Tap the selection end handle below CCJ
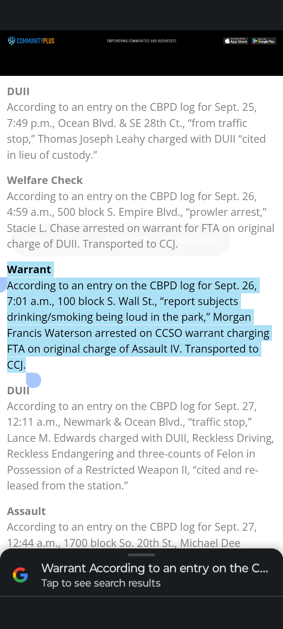Image resolution: width=283 pixels, height=629 pixels. click(33, 380)
